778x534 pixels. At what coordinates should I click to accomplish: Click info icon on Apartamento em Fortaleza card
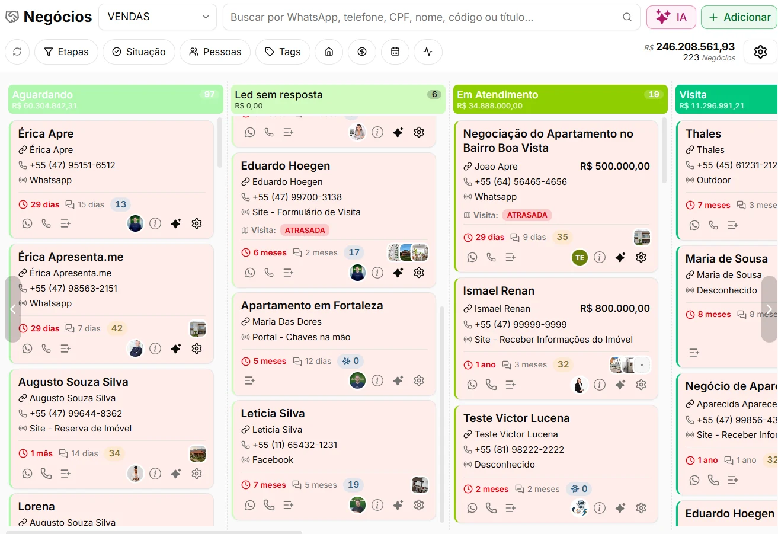(x=377, y=380)
